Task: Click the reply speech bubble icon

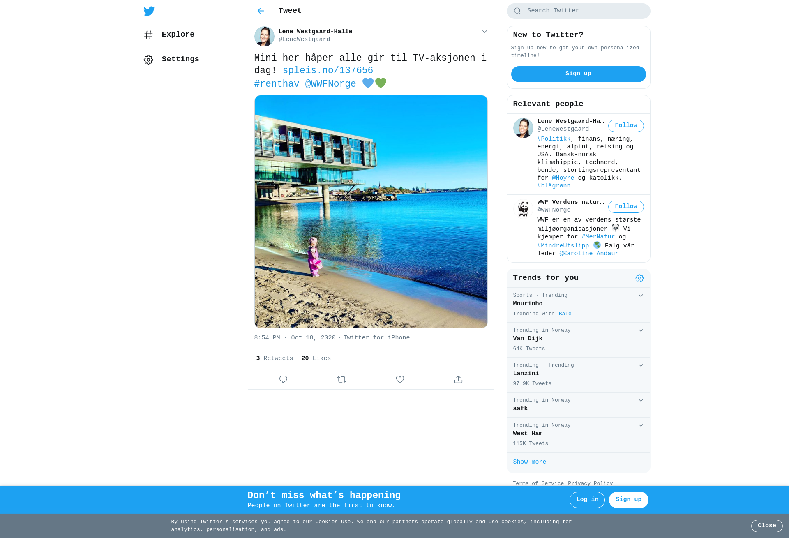Action: tap(283, 379)
